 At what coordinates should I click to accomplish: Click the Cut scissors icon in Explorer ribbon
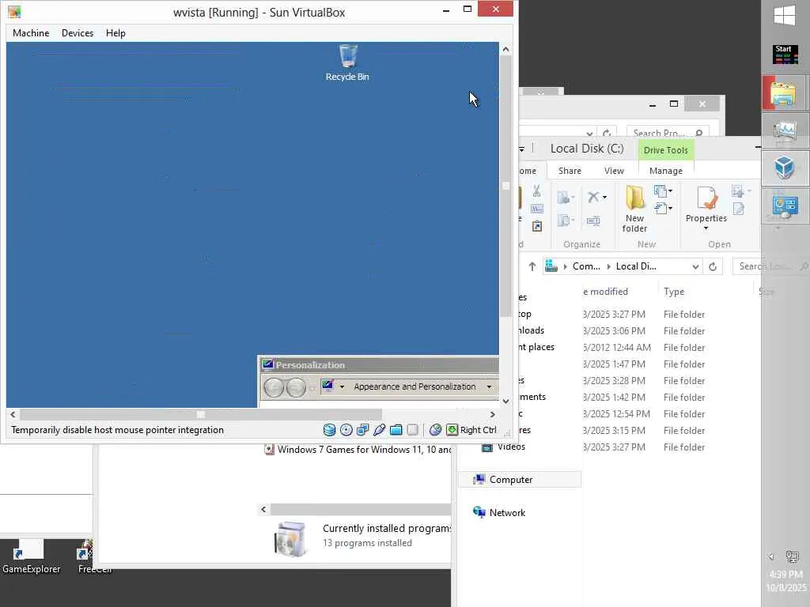tap(537, 191)
